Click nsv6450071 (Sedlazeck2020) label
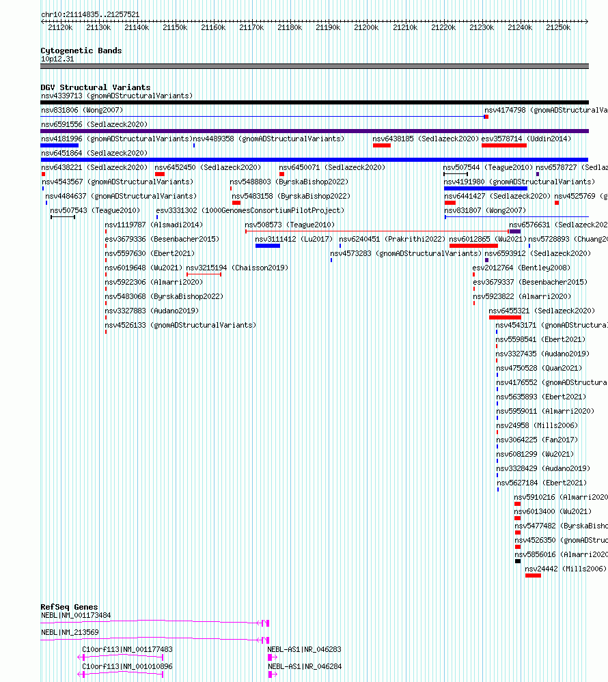The width and height of the screenshot is (608, 682). click(332, 167)
